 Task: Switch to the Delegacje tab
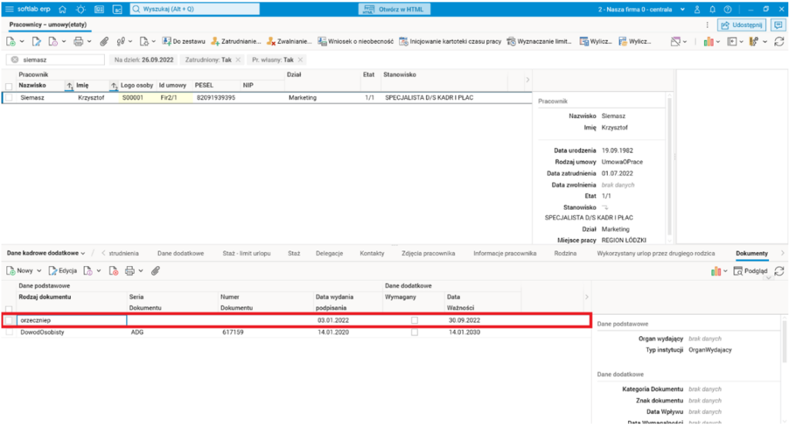click(329, 253)
